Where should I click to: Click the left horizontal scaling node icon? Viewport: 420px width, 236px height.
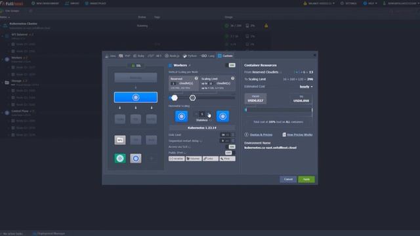[x=181, y=117]
